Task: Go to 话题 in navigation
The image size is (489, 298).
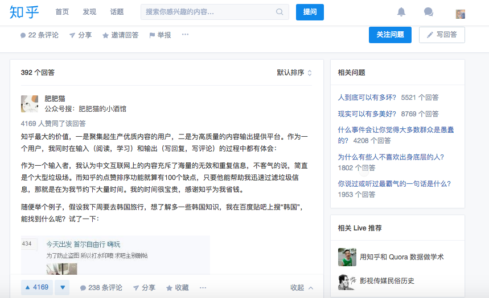Action: [x=117, y=12]
